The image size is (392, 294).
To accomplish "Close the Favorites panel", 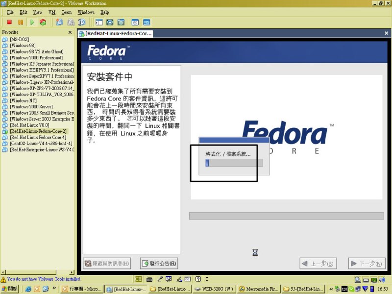I will [x=70, y=32].
